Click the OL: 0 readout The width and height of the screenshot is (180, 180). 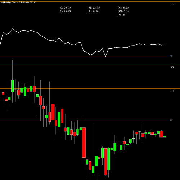point(121,15)
